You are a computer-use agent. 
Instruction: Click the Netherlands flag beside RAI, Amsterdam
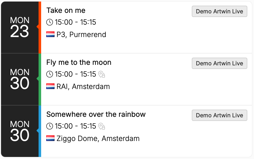50,87
